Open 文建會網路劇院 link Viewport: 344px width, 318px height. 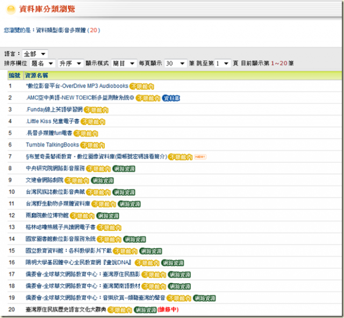45,180
